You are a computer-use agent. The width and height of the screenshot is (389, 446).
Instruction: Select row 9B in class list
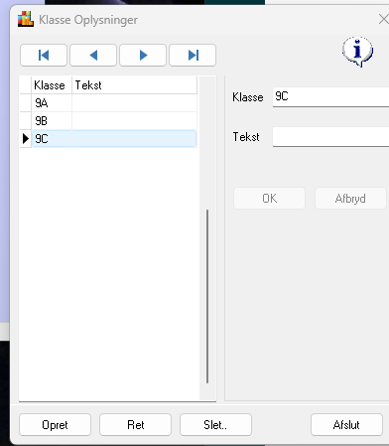coord(108,121)
